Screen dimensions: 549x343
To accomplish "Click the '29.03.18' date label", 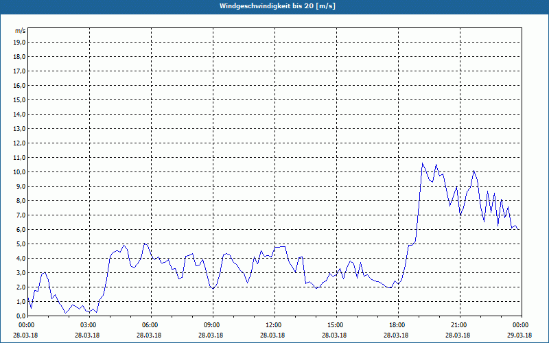I will pyautogui.click(x=519, y=335).
